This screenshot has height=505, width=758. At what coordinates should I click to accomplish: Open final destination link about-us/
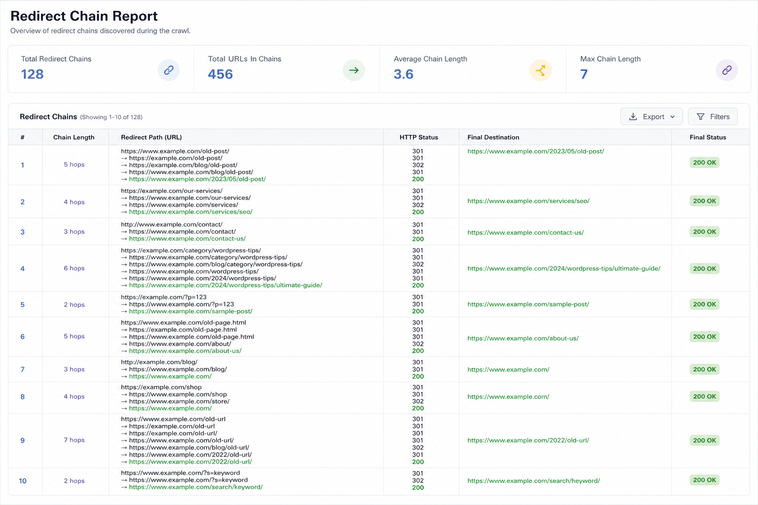pos(523,338)
